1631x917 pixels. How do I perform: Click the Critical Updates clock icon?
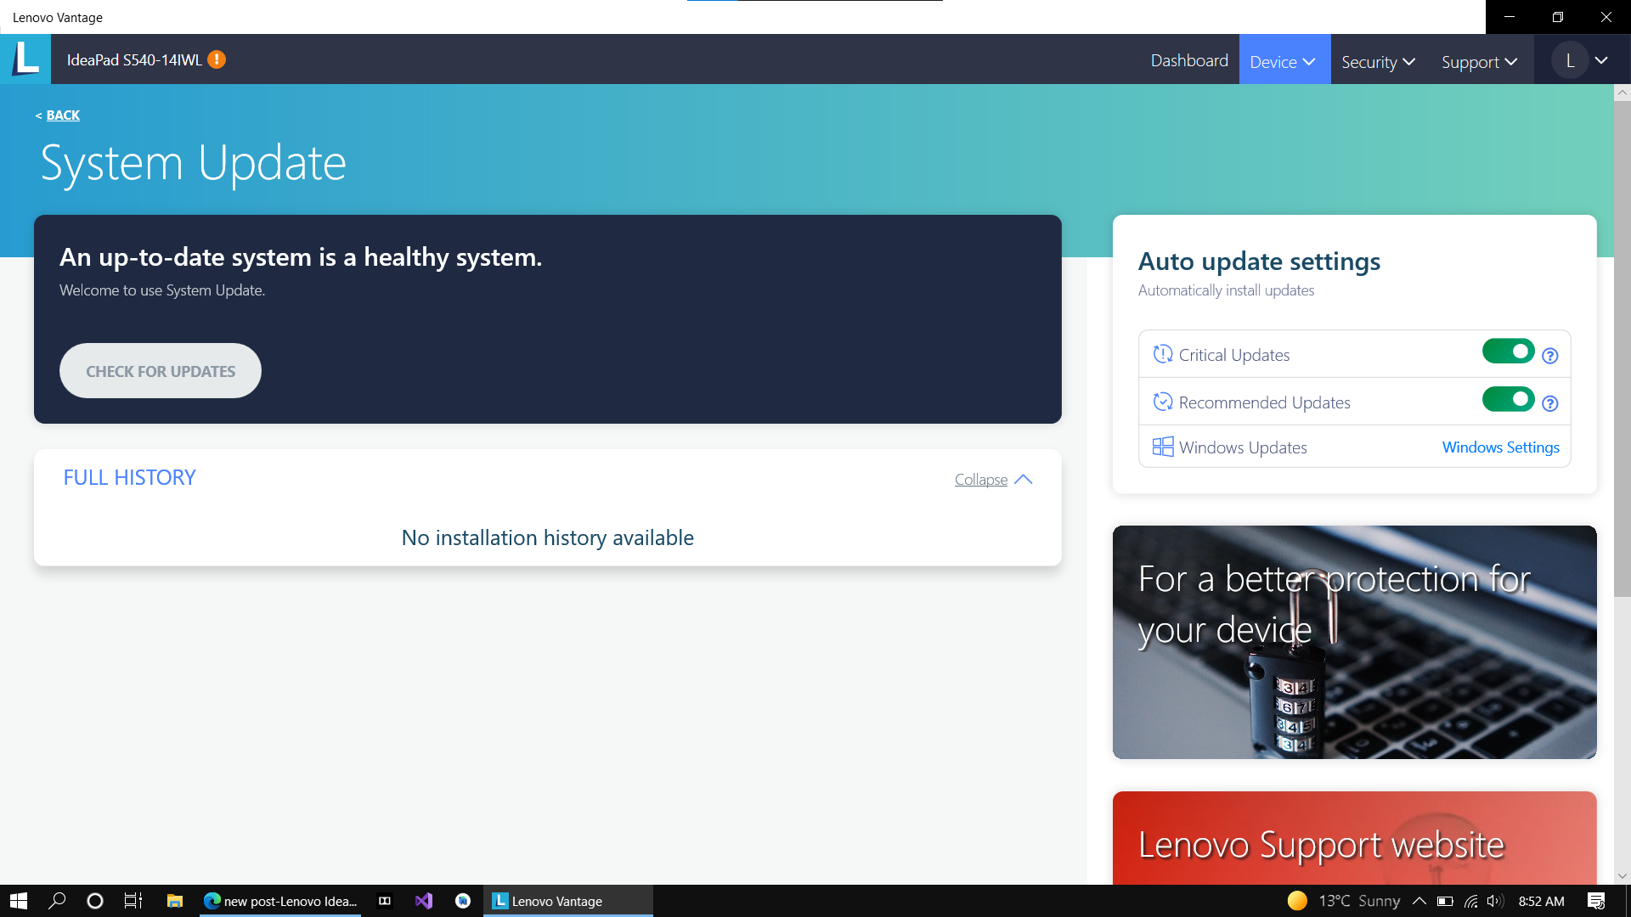(x=1162, y=354)
